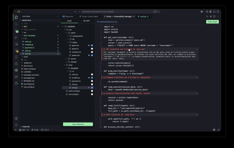Open the editor More Actions ellipsis
Screen dimensions: 234x148
click(x=218, y=17)
